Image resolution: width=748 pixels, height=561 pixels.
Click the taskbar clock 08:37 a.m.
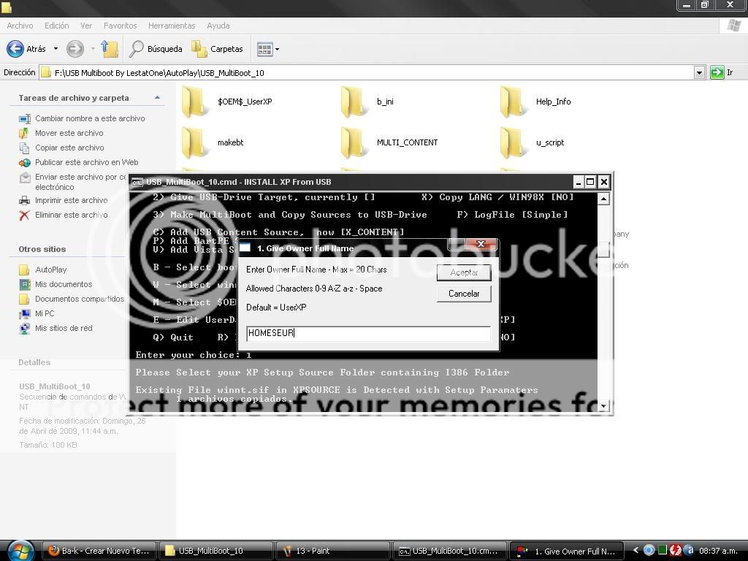(719, 551)
